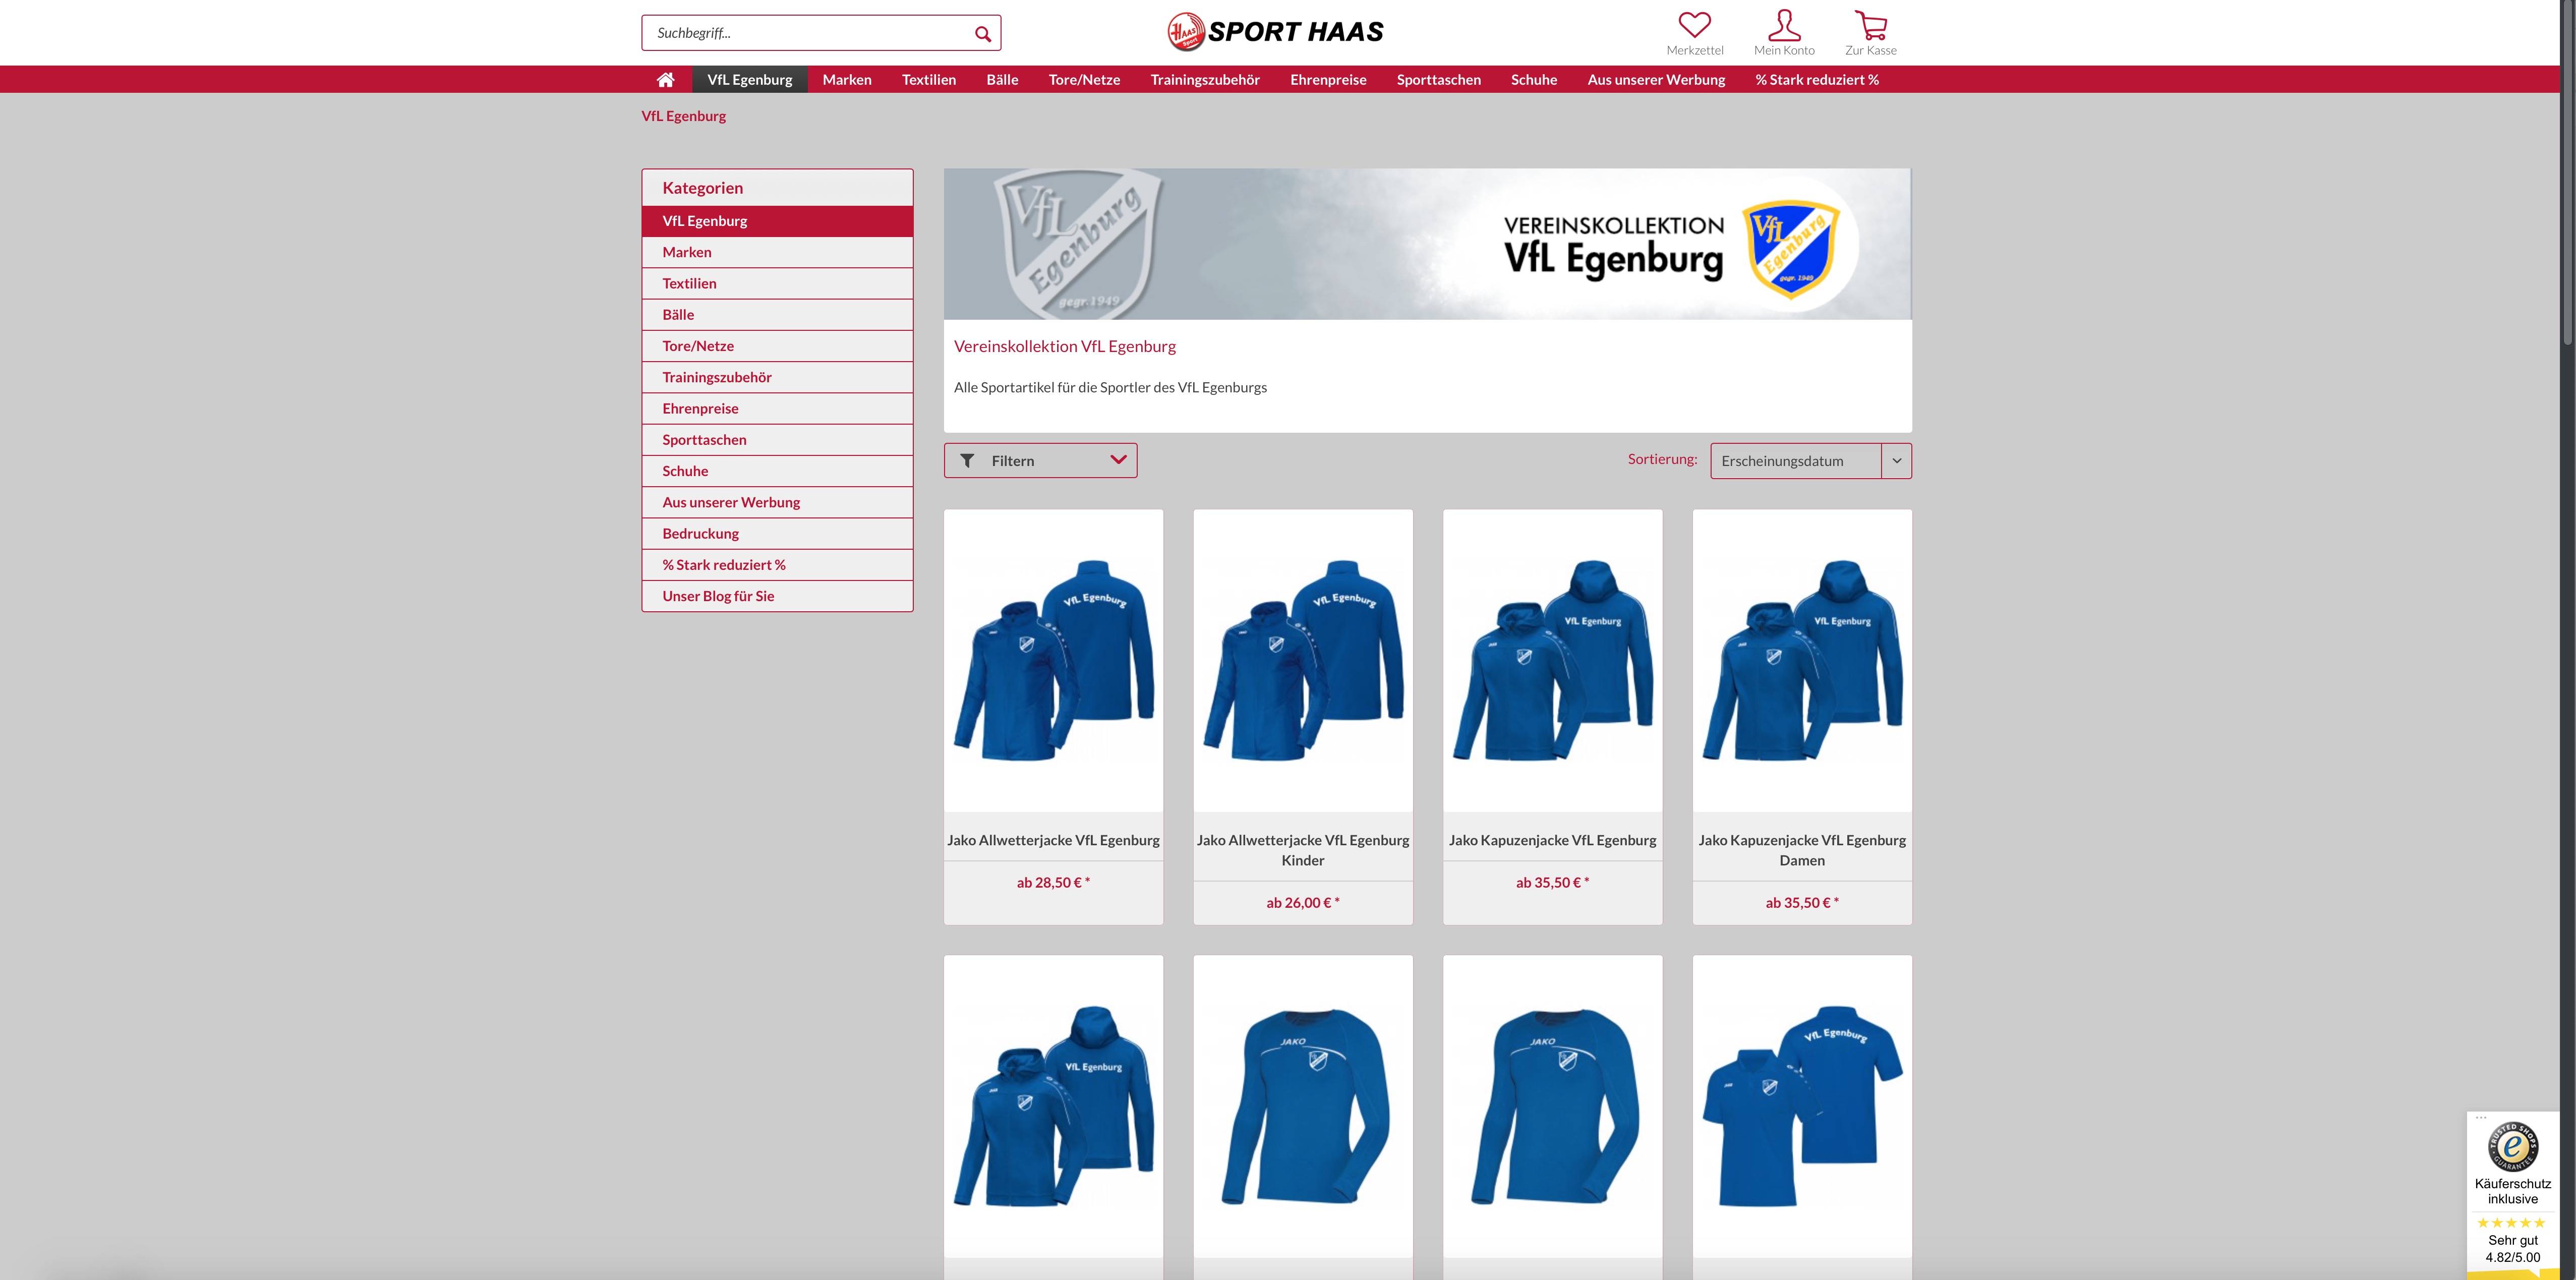Click the ab 26,00 € price

tap(1302, 903)
